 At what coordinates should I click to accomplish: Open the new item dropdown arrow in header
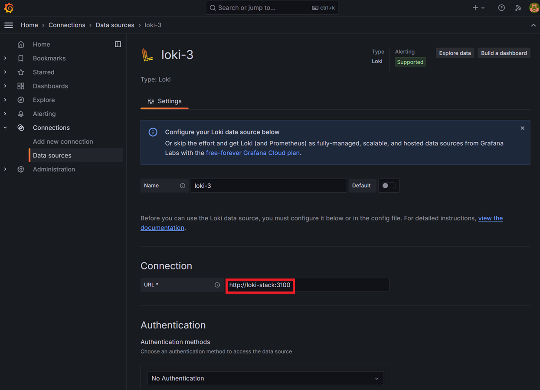(x=483, y=8)
